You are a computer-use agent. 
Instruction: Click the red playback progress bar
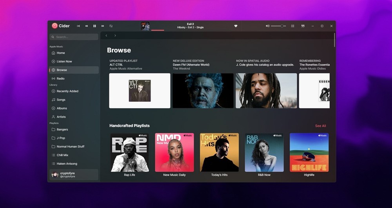pyautogui.click(x=158, y=30)
